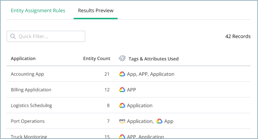The image size is (258, 139).
Task: Click Google Cloud icon in Port Operations row
Action: pos(159,121)
